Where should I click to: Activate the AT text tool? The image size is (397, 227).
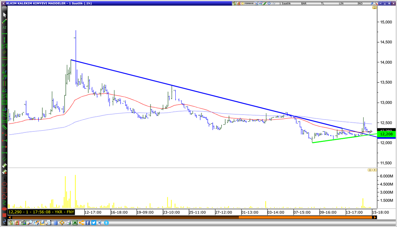coord(5,27)
